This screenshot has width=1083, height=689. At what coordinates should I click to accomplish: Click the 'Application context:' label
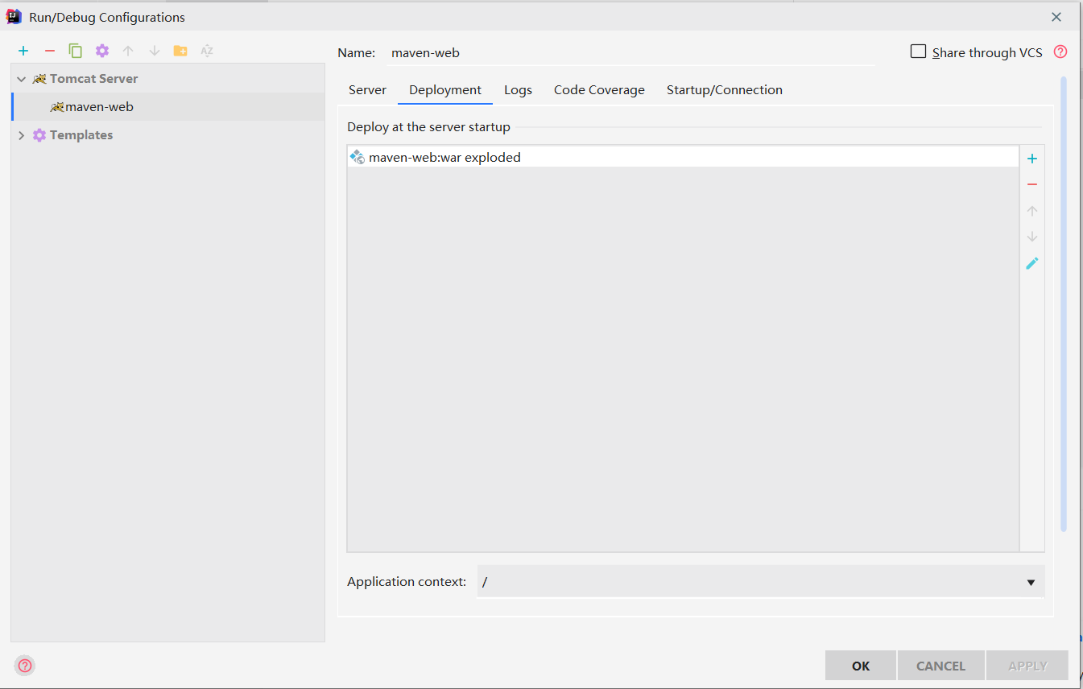(x=407, y=581)
